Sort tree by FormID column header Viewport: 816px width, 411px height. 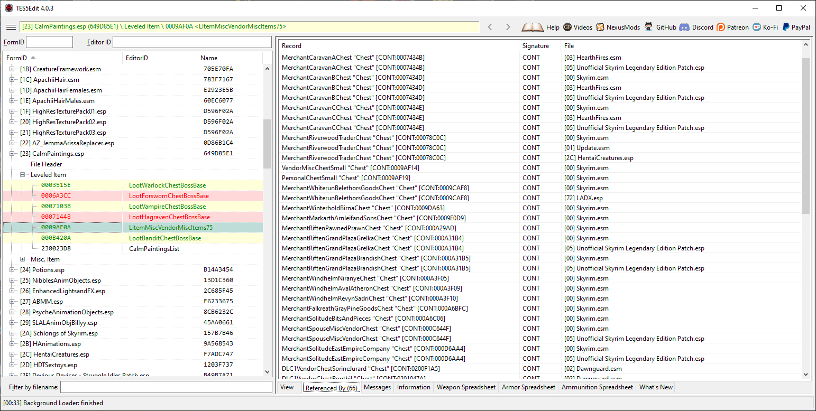[x=62, y=58]
